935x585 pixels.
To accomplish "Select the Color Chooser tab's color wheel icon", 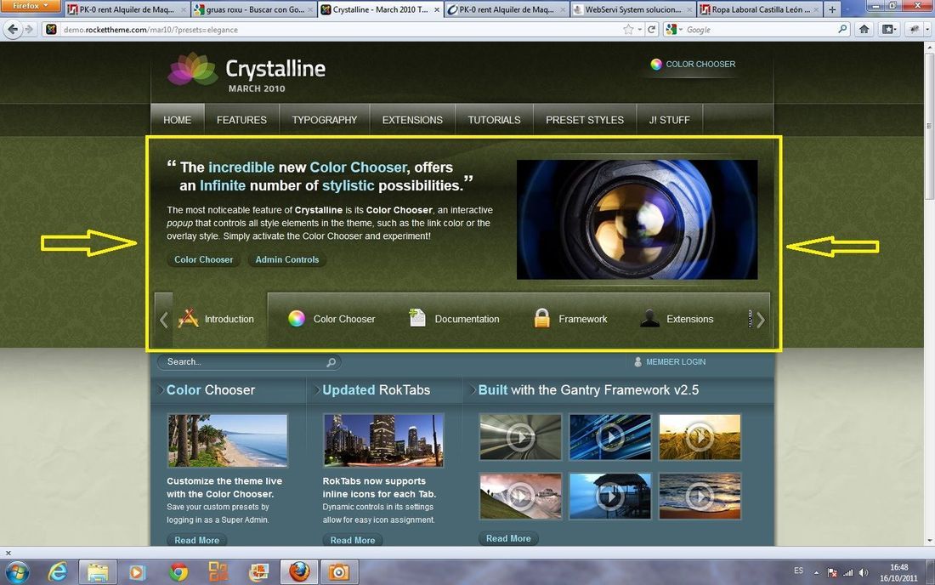I will pyautogui.click(x=297, y=319).
